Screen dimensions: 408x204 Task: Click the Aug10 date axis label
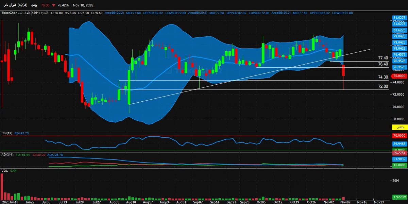click(131, 202)
